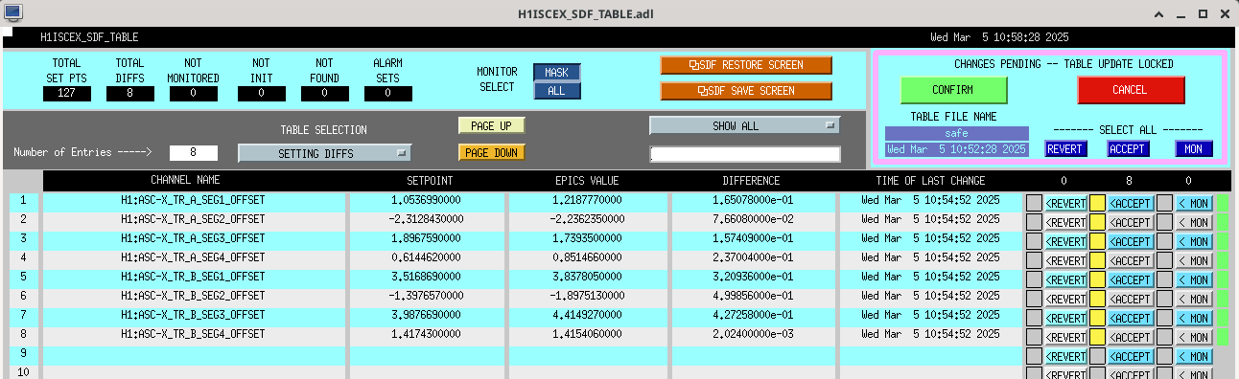Expand the SETTING DIFFS table selection dropdown
Viewport: 1239px width, 379px height.
tap(324, 152)
